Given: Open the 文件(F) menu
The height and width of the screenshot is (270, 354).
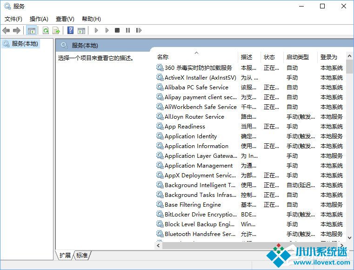Looking at the screenshot, I should (x=13, y=19).
